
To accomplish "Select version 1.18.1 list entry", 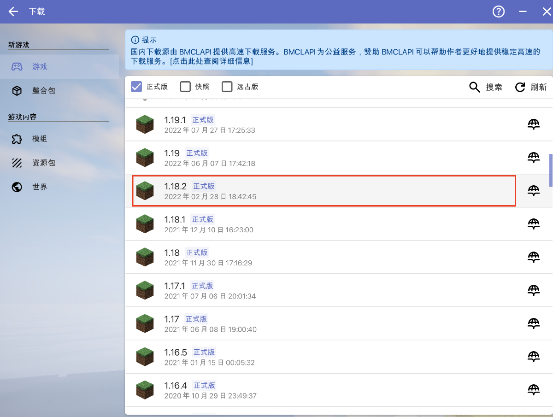I will pos(323,224).
